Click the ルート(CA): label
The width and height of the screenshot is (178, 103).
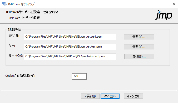pyautogui.click(x=16, y=55)
